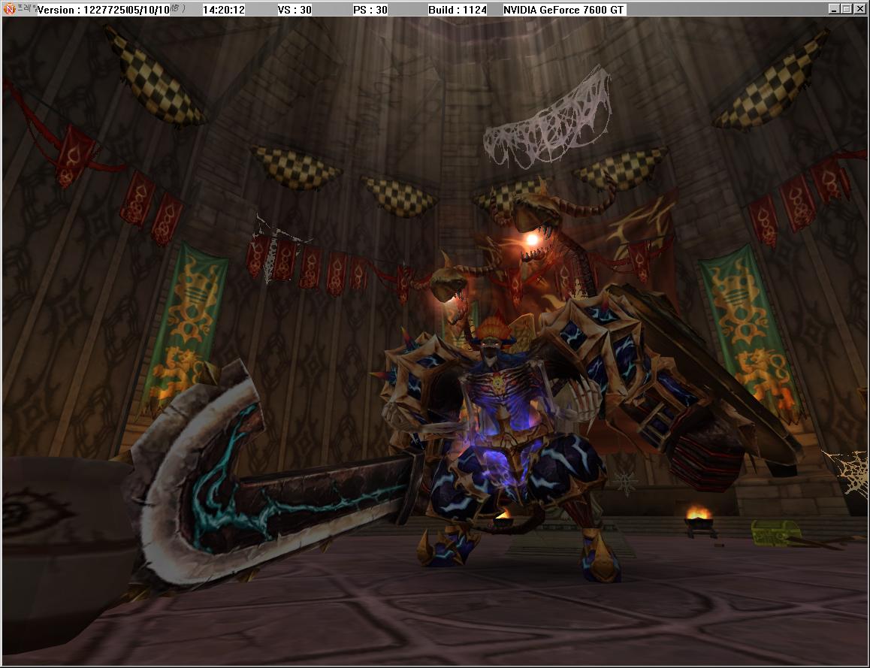Click the Version number text in the title bar
This screenshot has height=668, width=870.
(x=101, y=10)
